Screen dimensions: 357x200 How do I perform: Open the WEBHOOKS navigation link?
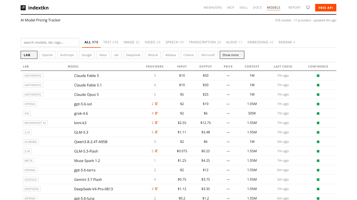[213, 7]
